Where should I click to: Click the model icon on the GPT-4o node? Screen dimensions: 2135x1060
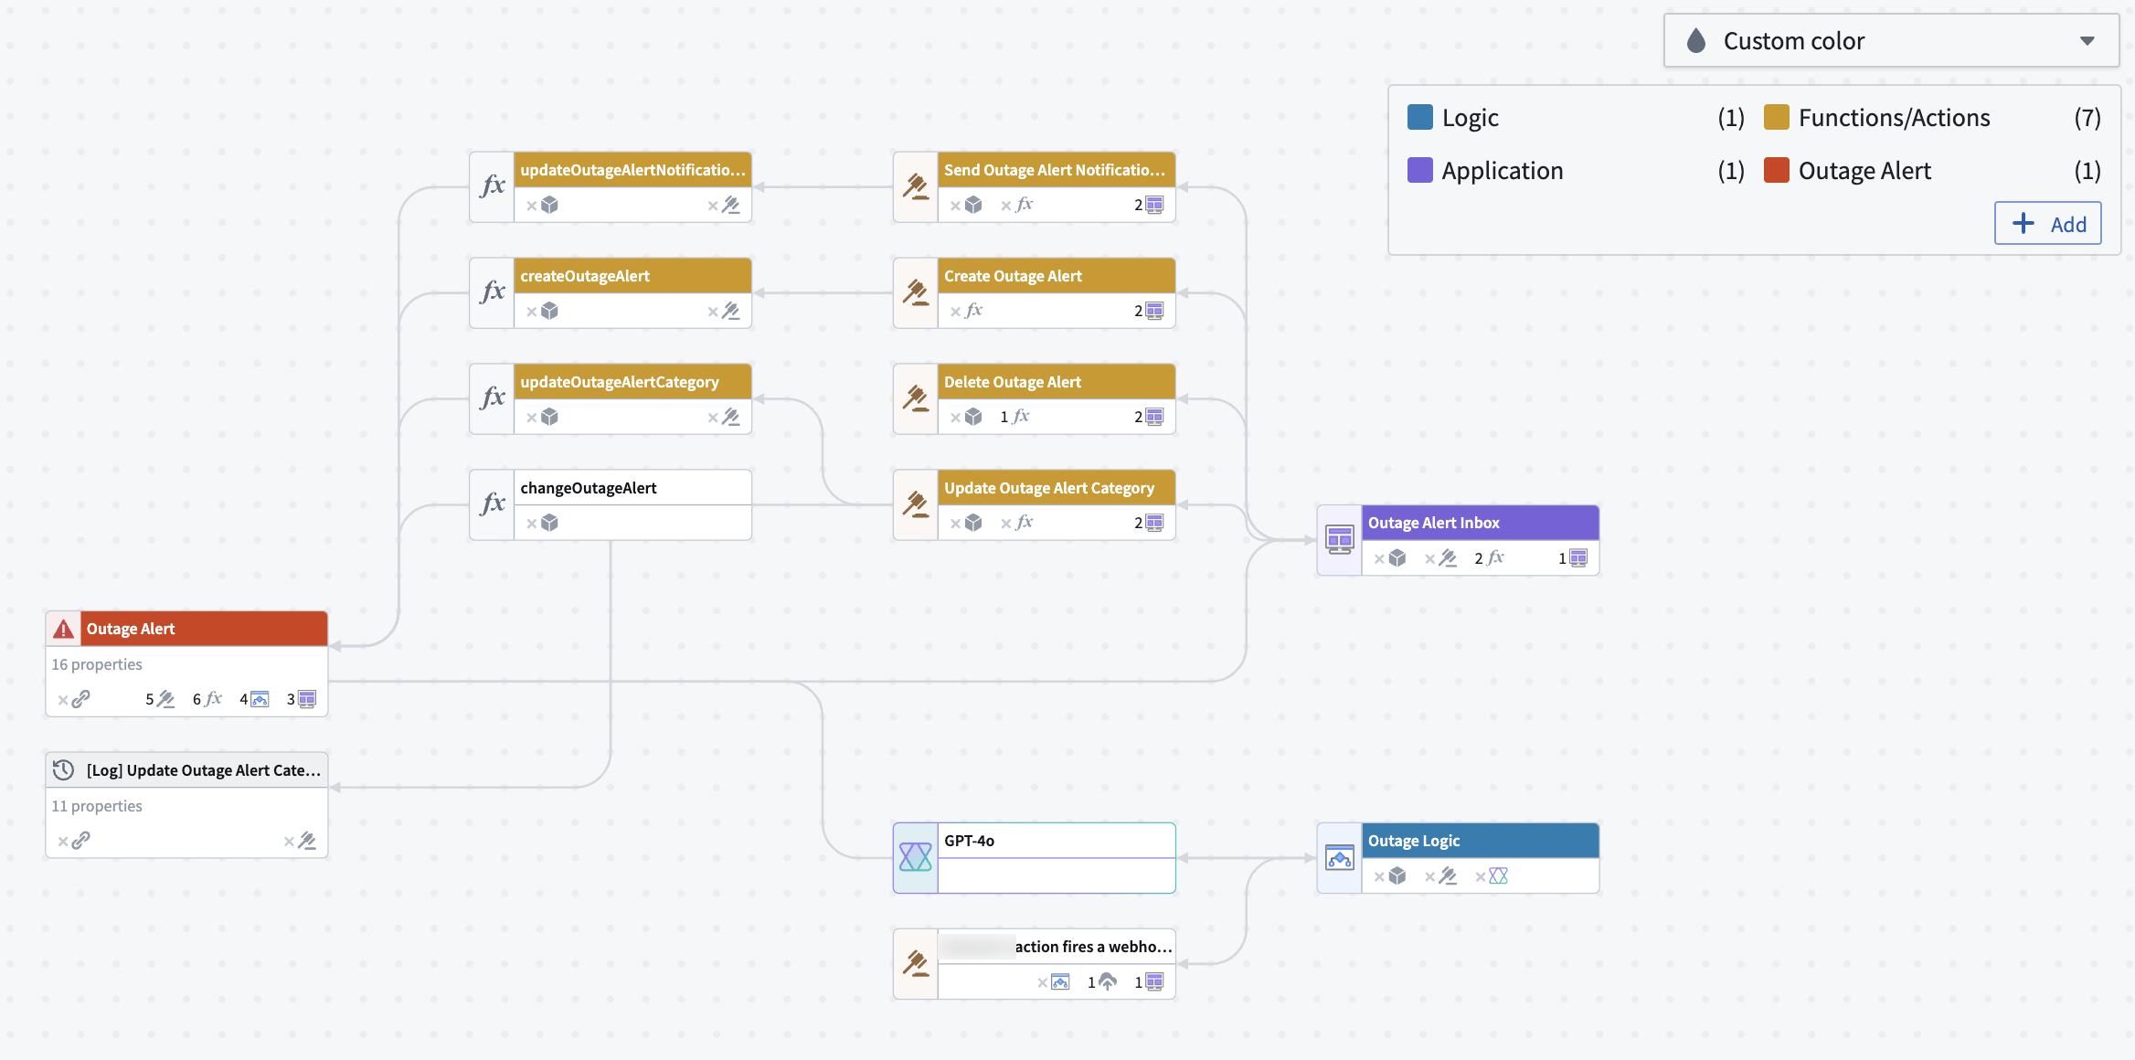[x=915, y=856]
